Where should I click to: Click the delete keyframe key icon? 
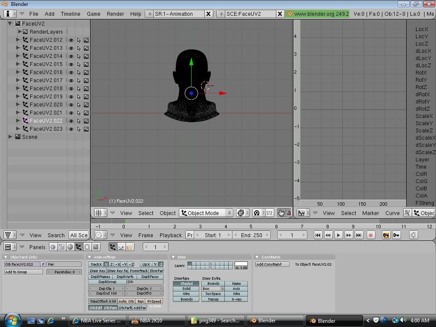click(x=396, y=235)
